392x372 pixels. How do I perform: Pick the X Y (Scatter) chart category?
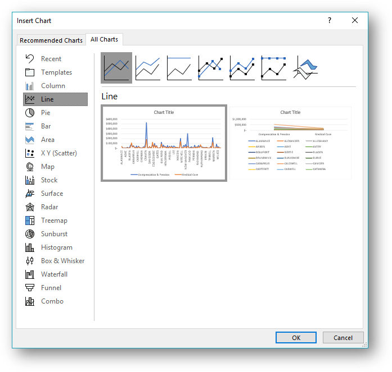tap(58, 153)
